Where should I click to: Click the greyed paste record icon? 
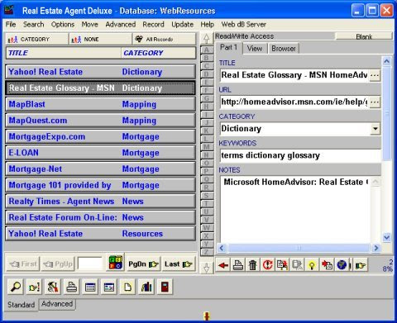pyautogui.click(x=297, y=265)
